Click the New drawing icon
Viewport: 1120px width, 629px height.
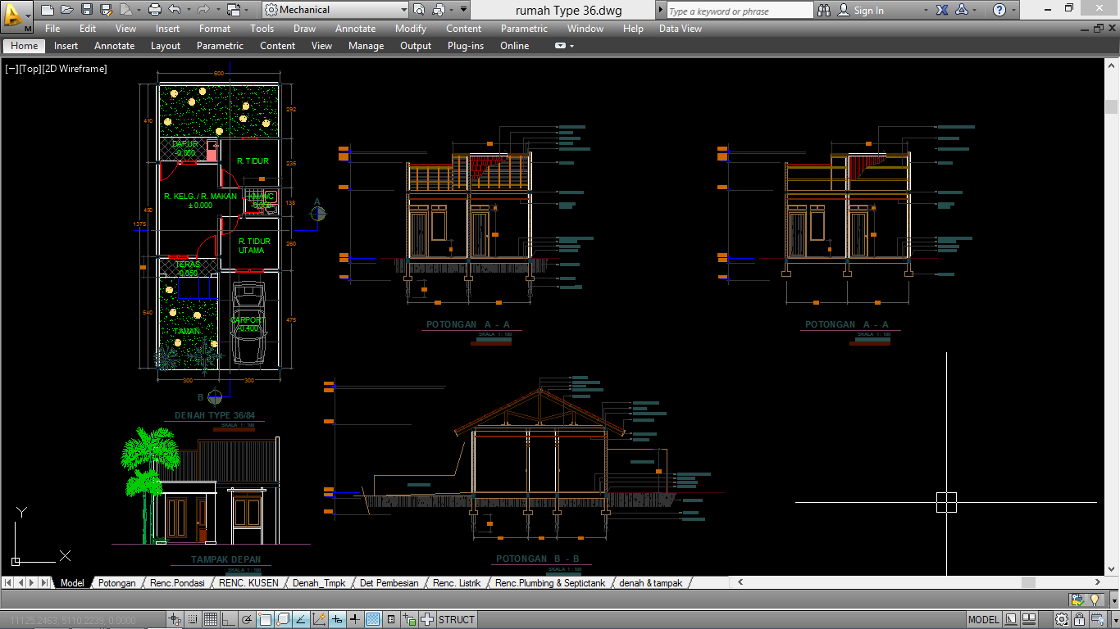(46, 10)
